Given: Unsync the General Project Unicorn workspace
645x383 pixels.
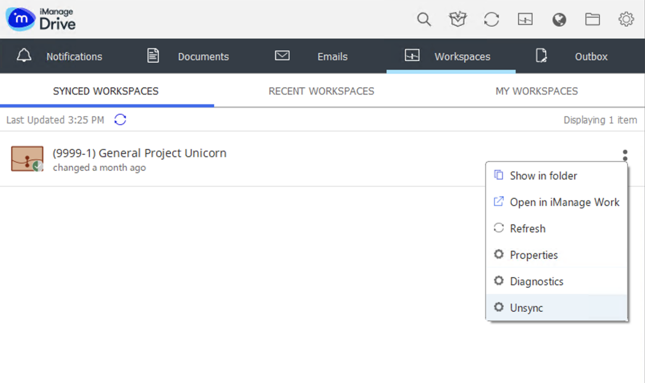Looking at the screenshot, I should coord(526,307).
